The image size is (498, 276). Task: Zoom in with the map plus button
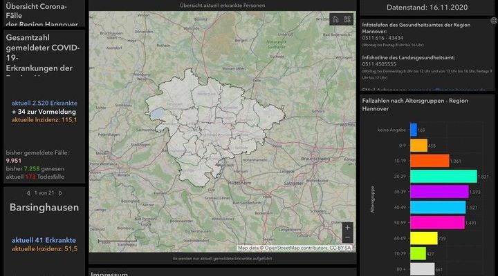[347, 227]
